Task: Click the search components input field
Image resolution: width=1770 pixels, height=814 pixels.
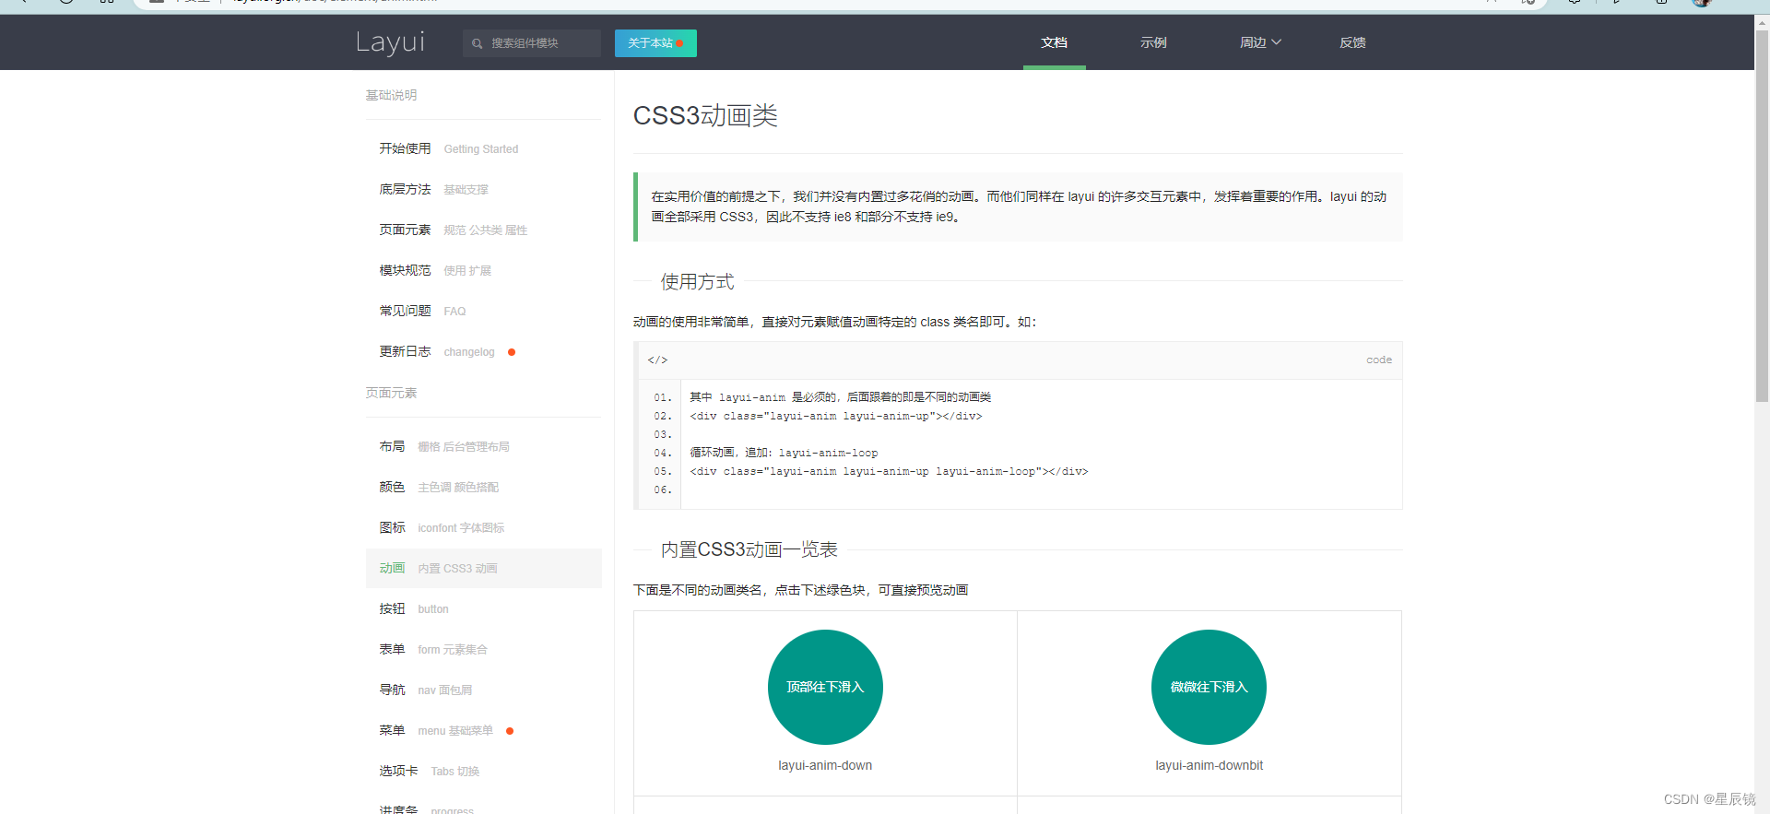Action: 532,43
